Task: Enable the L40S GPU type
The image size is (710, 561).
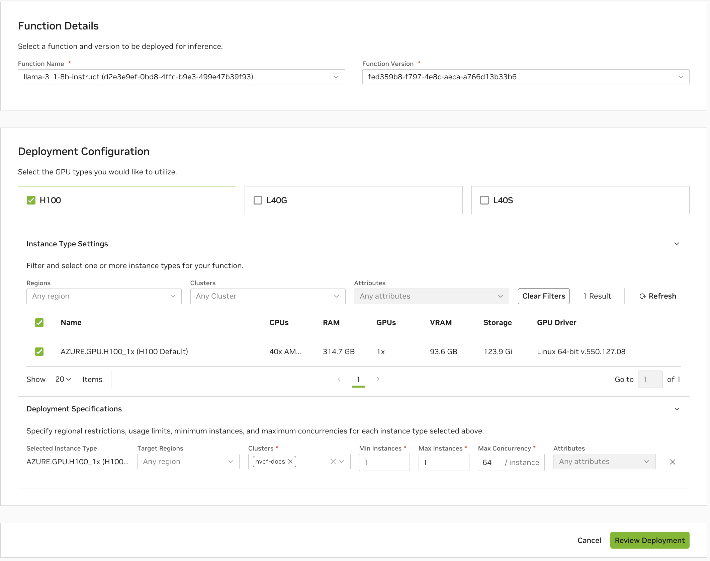Action: click(484, 200)
